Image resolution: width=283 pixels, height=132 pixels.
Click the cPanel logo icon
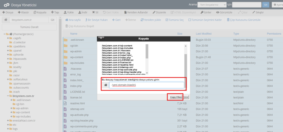(x=7, y=5)
